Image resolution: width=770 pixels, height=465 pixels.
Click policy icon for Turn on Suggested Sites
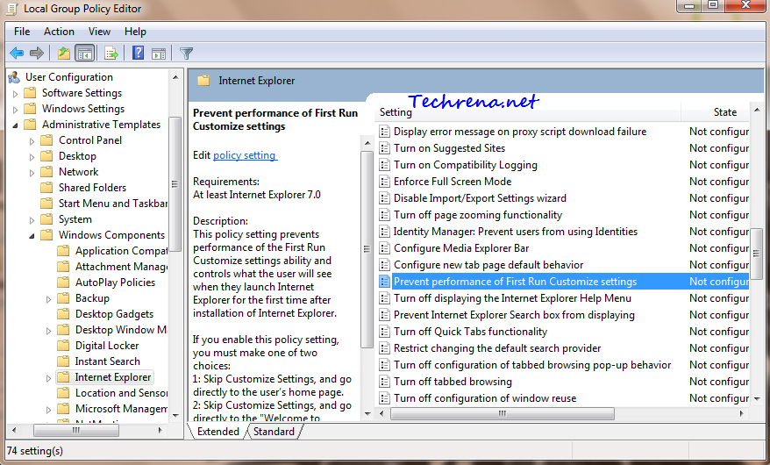click(x=384, y=148)
